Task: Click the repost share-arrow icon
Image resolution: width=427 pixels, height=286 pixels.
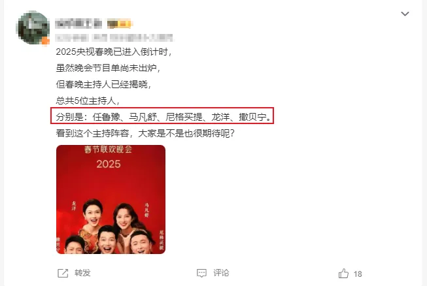Action: 63,273
